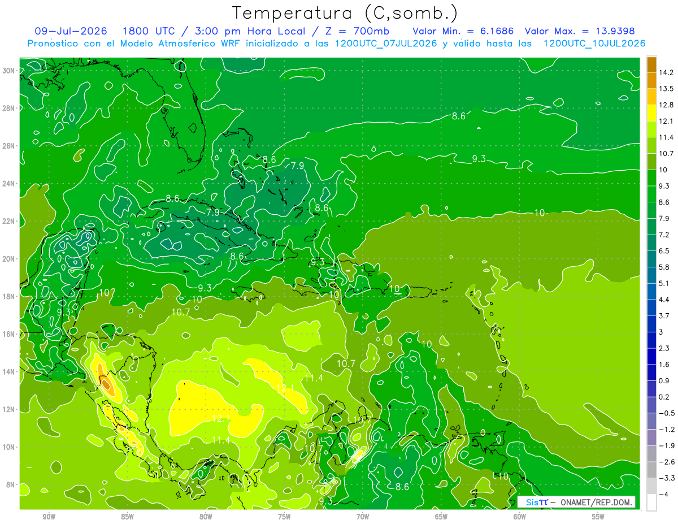Click the "70W" longitude label

click(363, 517)
